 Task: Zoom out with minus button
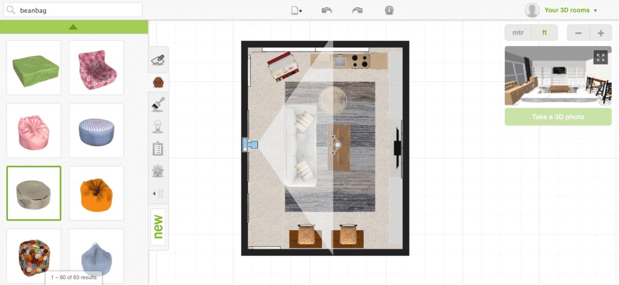pyautogui.click(x=578, y=33)
